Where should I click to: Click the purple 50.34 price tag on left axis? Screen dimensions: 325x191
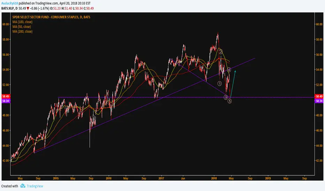[6, 101]
